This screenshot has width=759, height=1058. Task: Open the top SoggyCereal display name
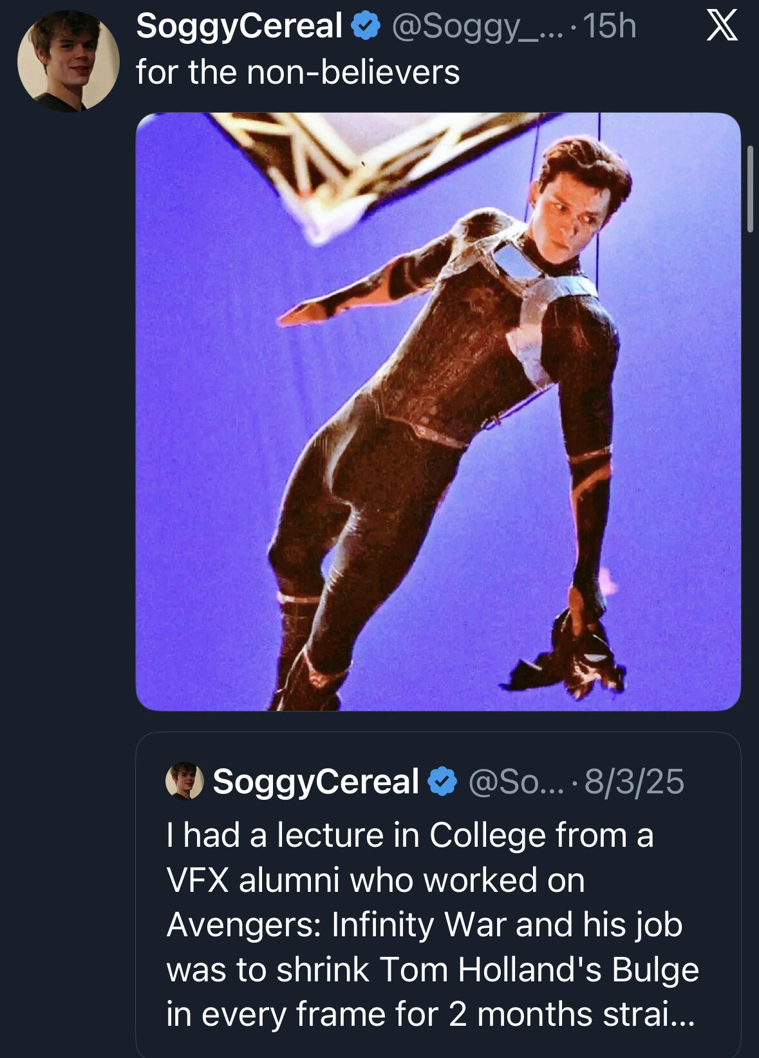(239, 26)
